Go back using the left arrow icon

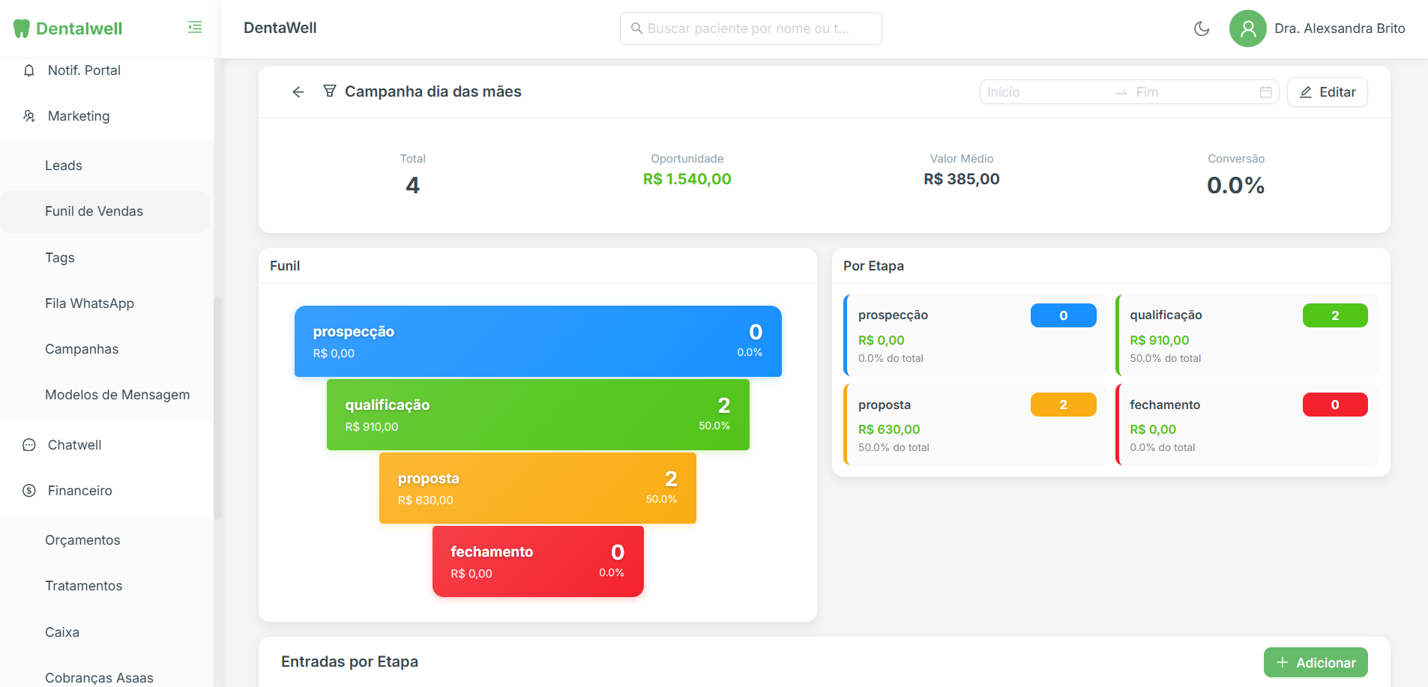point(298,92)
